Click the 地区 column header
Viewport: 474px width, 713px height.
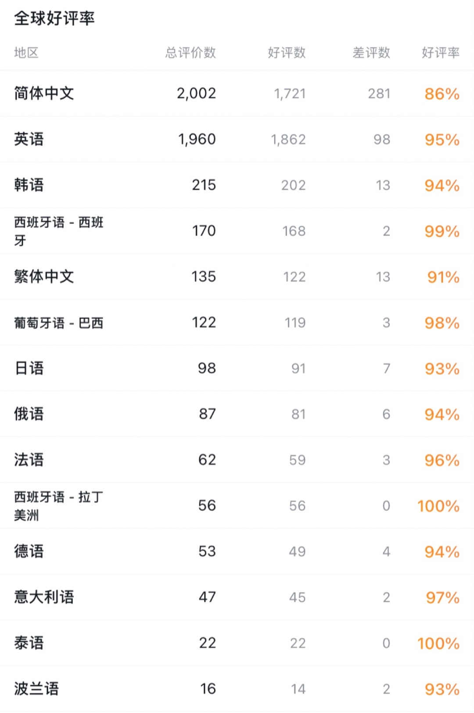[x=26, y=53]
